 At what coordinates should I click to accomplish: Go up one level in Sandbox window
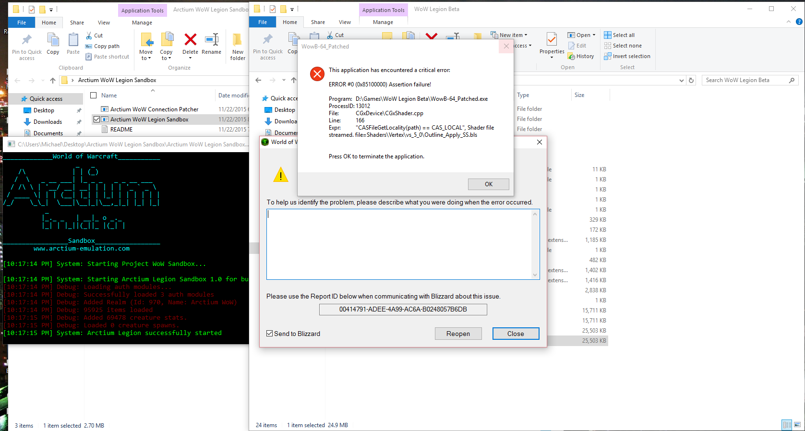pyautogui.click(x=53, y=80)
